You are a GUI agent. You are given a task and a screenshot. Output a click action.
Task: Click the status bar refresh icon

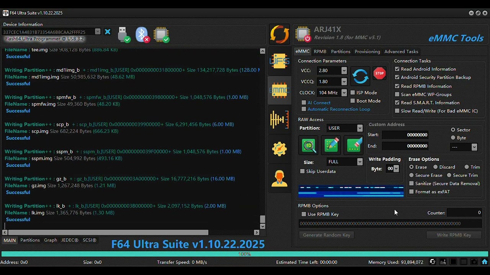(x=432, y=262)
